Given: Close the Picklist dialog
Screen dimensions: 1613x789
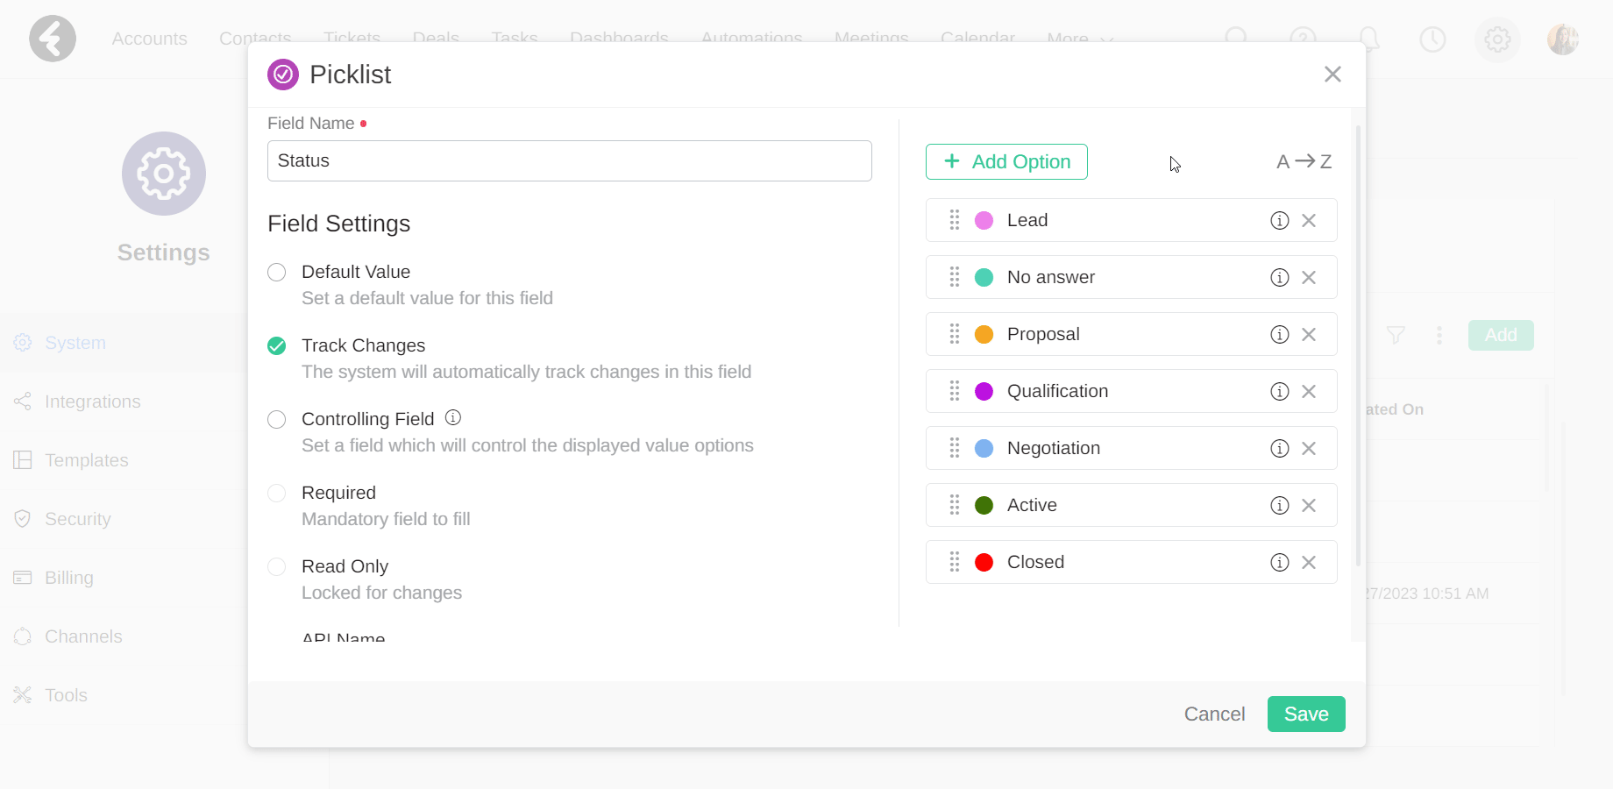Looking at the screenshot, I should (x=1332, y=75).
